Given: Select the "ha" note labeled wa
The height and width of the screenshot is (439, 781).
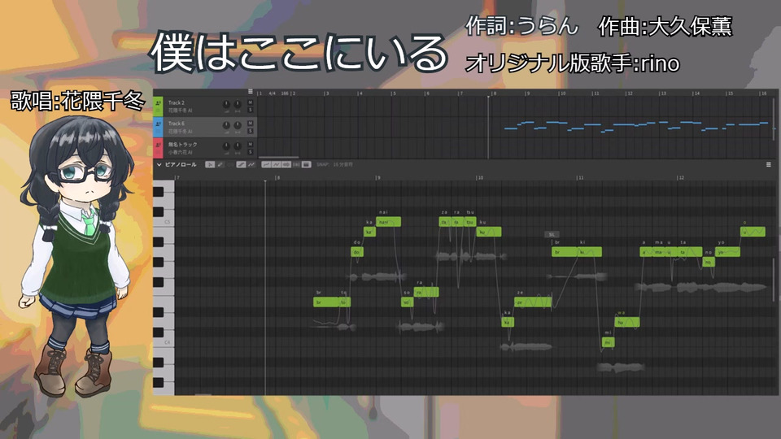Looking at the screenshot, I should pos(627,322).
